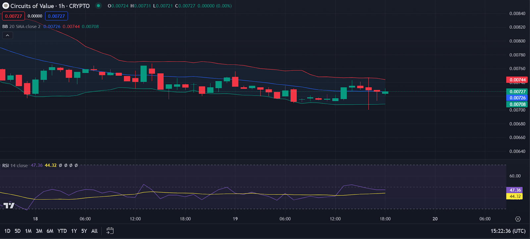Click the 20 date label on time axis
The height and width of the screenshot is (239, 530).
pos(435,219)
